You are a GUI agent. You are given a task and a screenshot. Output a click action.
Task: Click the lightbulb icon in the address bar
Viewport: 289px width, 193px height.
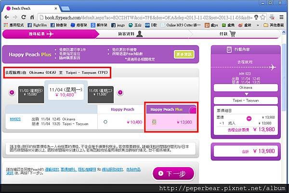[256, 17]
